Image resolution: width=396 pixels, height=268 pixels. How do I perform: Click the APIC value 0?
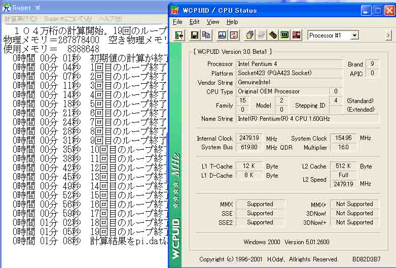(x=372, y=73)
